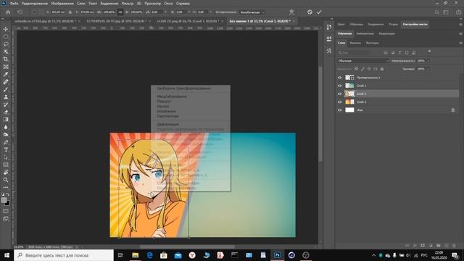The height and width of the screenshot is (261, 464).
Task: Click the background color swatch
Action: coord(7,204)
